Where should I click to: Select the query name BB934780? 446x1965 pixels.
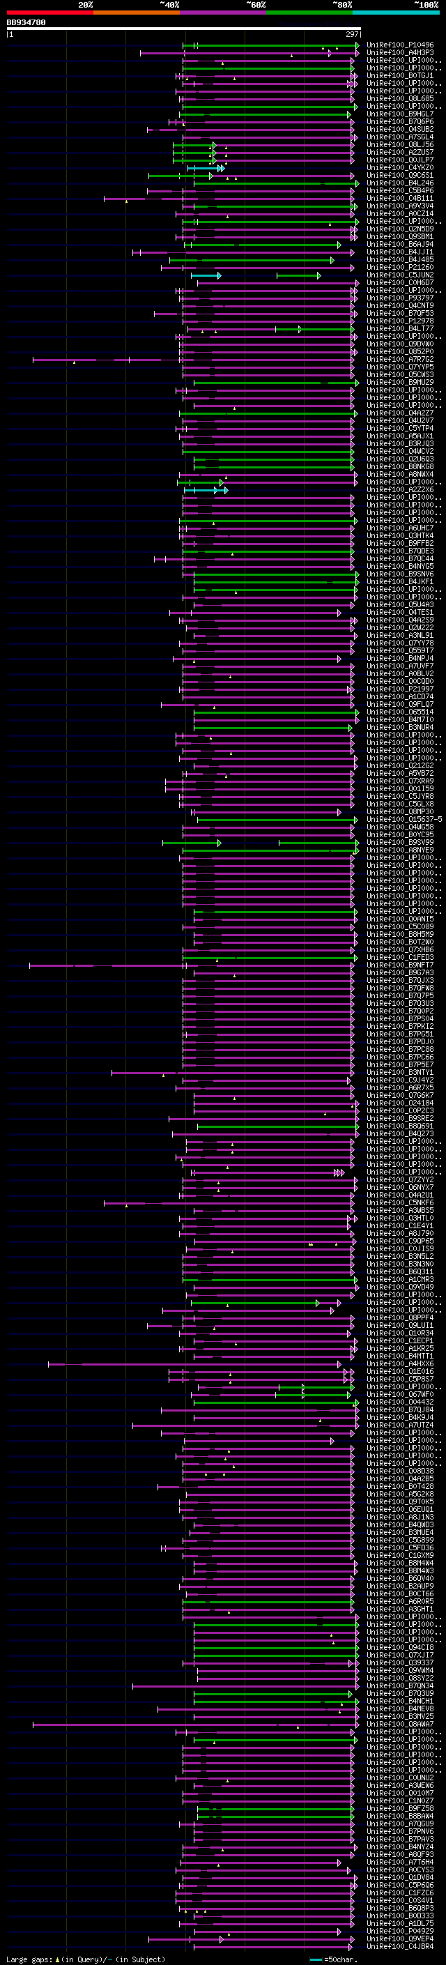(26, 23)
